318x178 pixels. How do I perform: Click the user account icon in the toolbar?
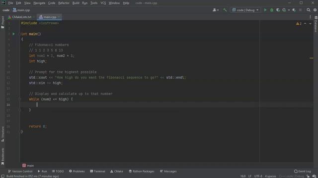pos(215,10)
